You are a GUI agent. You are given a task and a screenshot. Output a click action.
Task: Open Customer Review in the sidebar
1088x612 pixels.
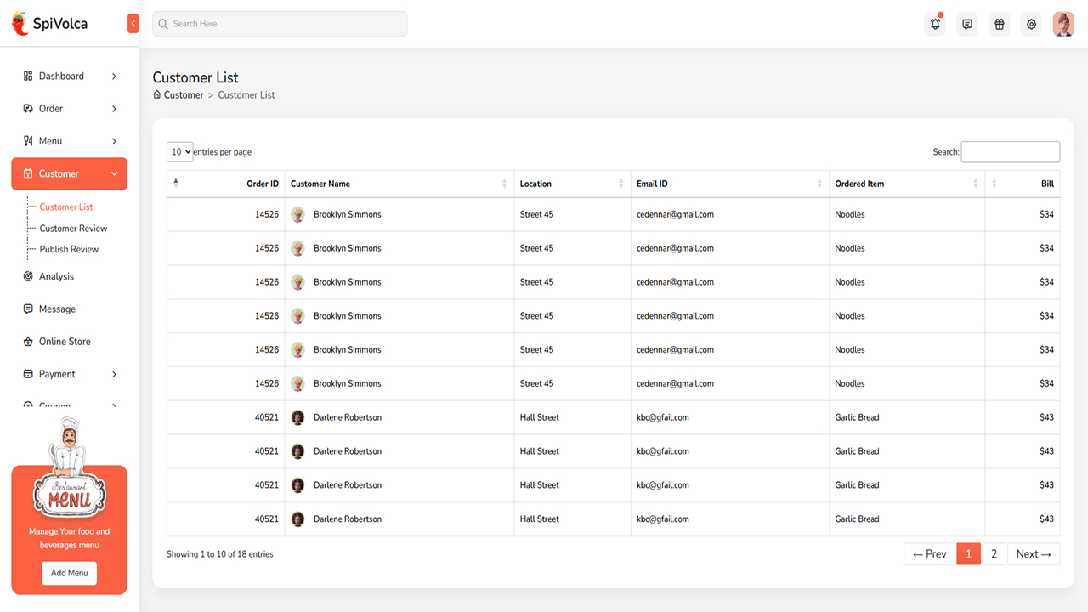click(x=73, y=228)
